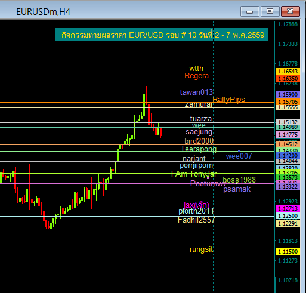Select the bird2000 label
Screen dimensions: 306x293
point(199,141)
